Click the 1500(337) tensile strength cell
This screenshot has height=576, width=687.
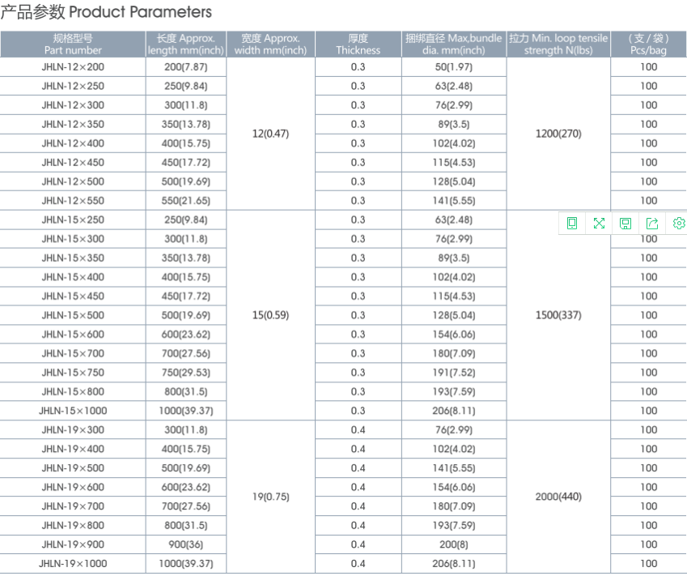558,315
